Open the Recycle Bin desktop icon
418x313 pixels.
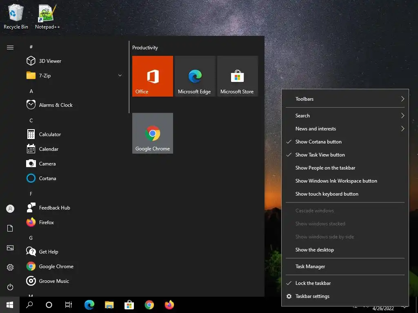coord(16,17)
